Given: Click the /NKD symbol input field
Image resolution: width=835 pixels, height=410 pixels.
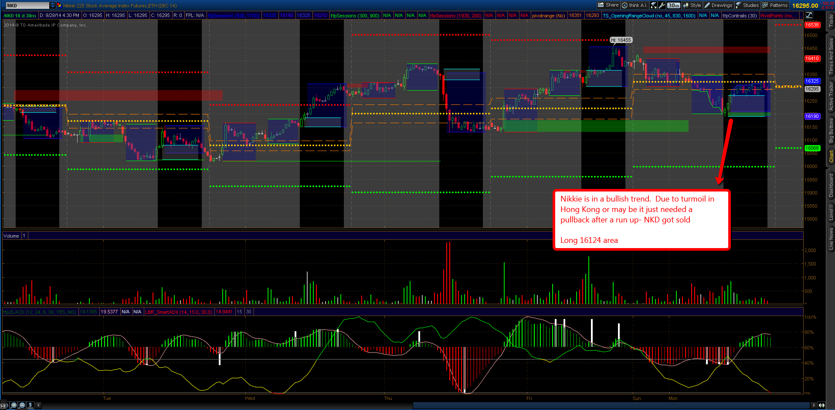Looking at the screenshot, I should point(27,6).
